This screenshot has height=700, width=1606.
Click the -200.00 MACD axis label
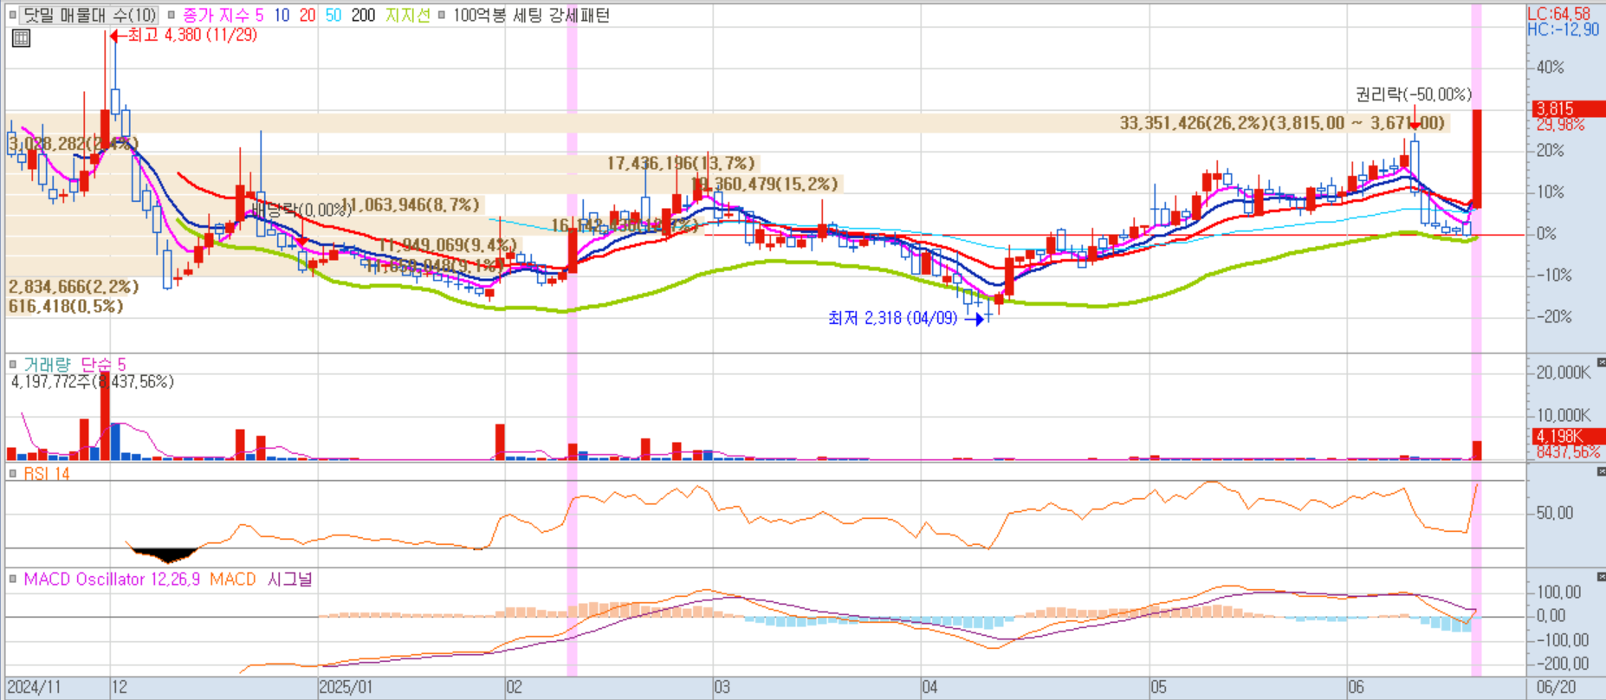tap(1562, 664)
